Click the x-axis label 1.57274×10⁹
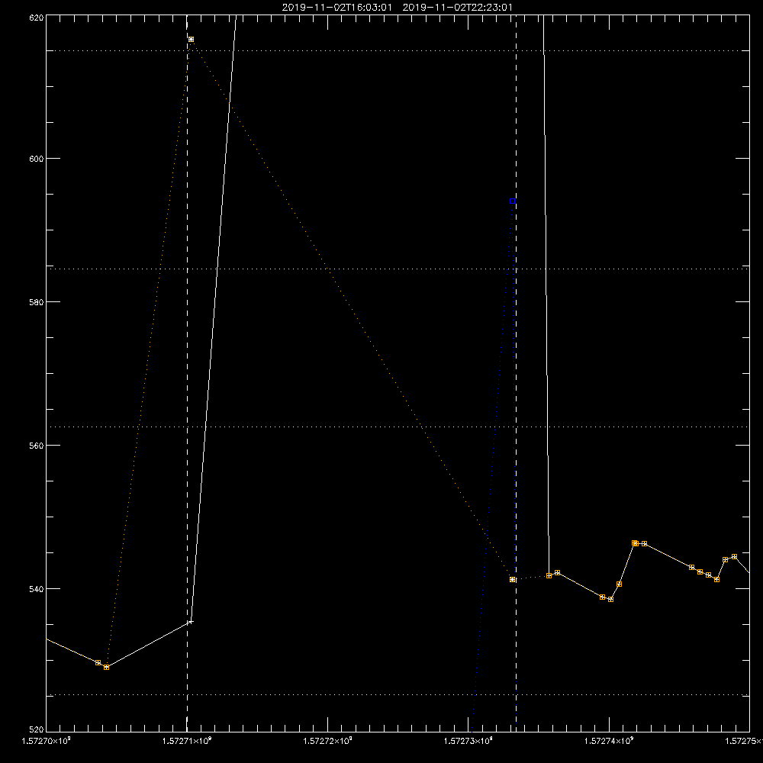763x763 pixels. click(x=609, y=741)
